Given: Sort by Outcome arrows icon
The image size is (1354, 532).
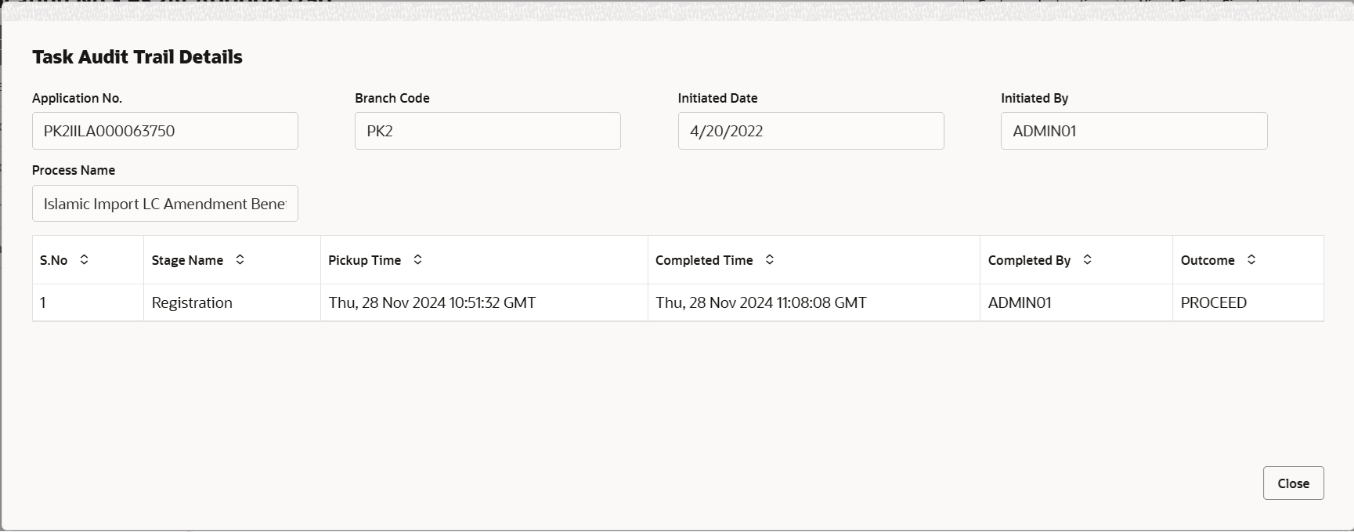Looking at the screenshot, I should 1251,259.
